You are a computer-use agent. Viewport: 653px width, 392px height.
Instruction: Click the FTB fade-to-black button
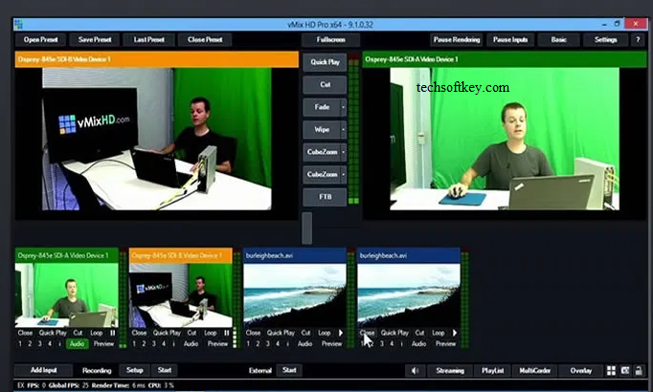click(x=325, y=197)
